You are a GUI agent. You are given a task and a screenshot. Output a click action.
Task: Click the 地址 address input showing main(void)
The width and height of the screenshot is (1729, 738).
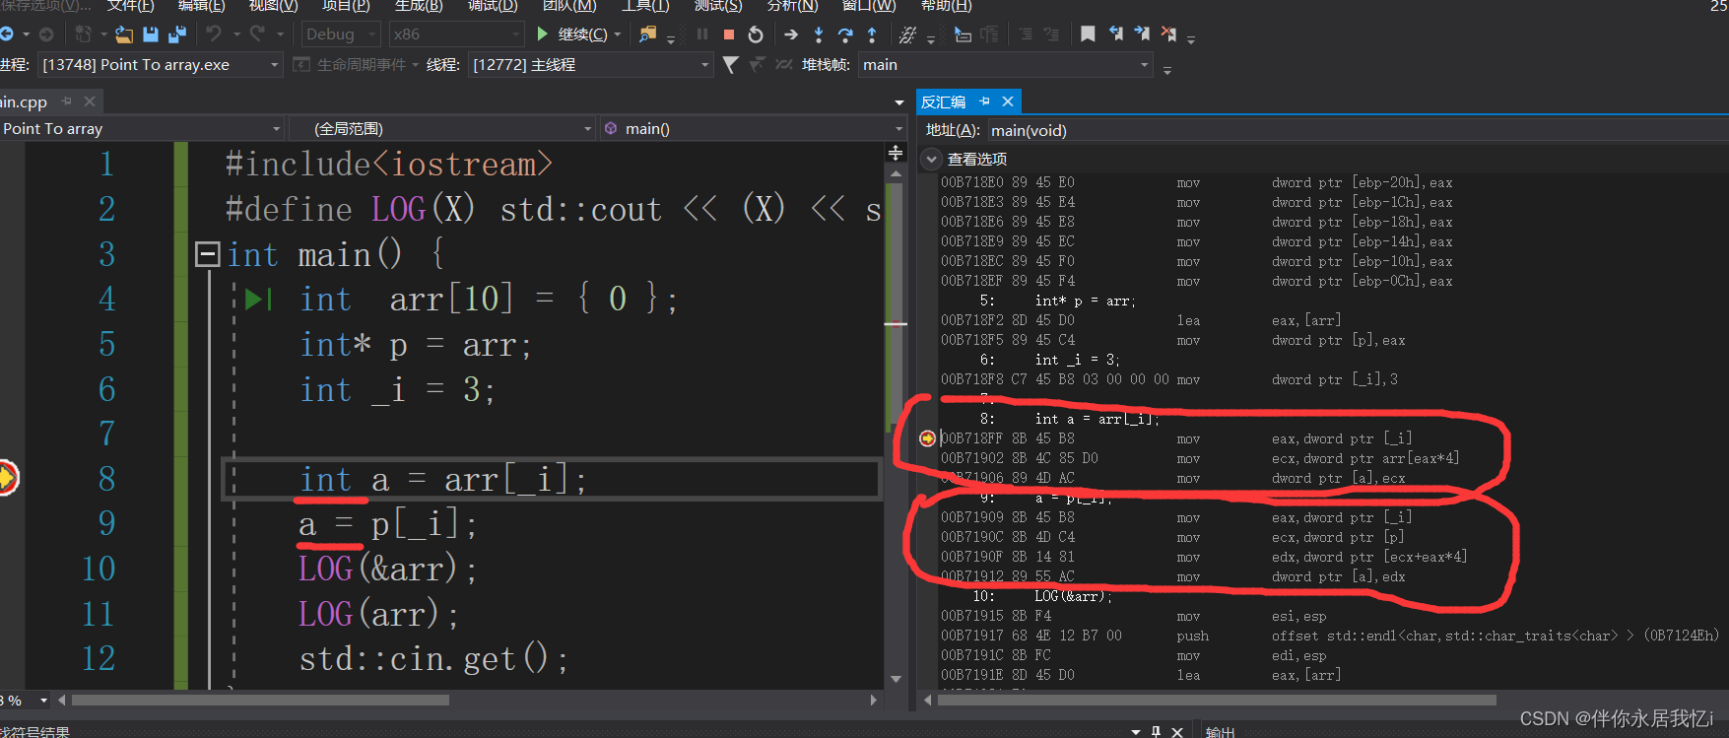pos(1358,130)
